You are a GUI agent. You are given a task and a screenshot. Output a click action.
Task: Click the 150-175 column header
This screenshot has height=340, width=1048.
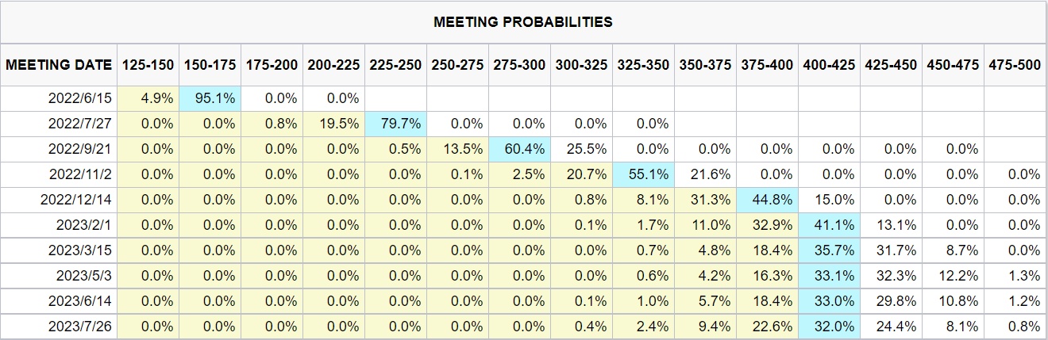click(210, 65)
